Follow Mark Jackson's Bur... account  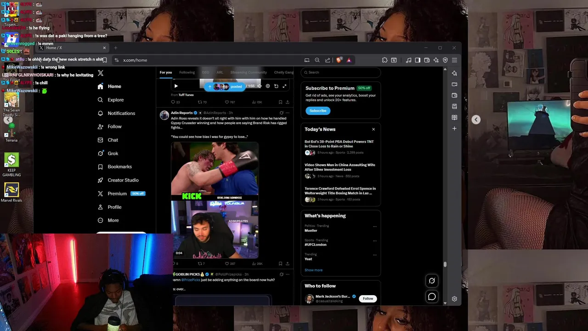point(368,298)
